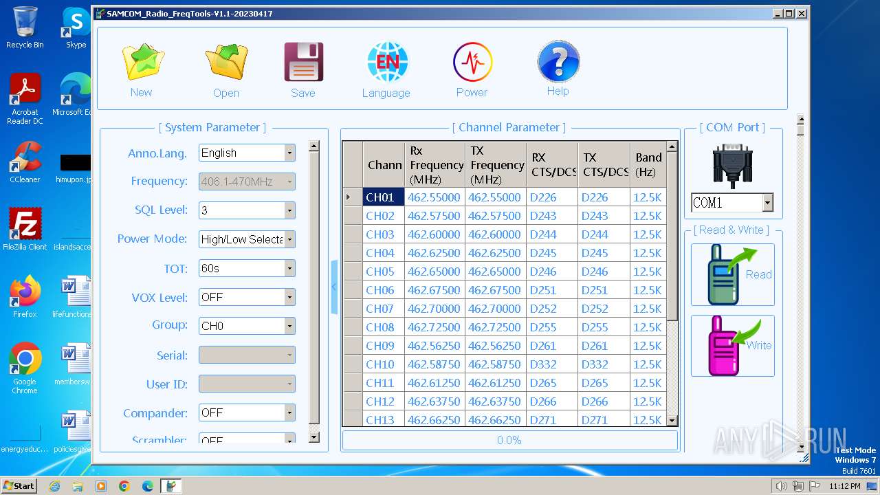This screenshot has height=495, width=880.
Task: Click the 0.0% progress bar
Action: (509, 440)
